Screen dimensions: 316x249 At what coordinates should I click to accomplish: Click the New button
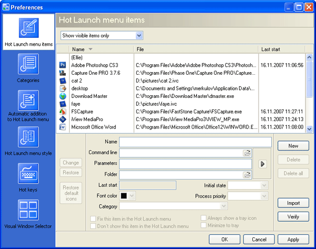point(293,146)
